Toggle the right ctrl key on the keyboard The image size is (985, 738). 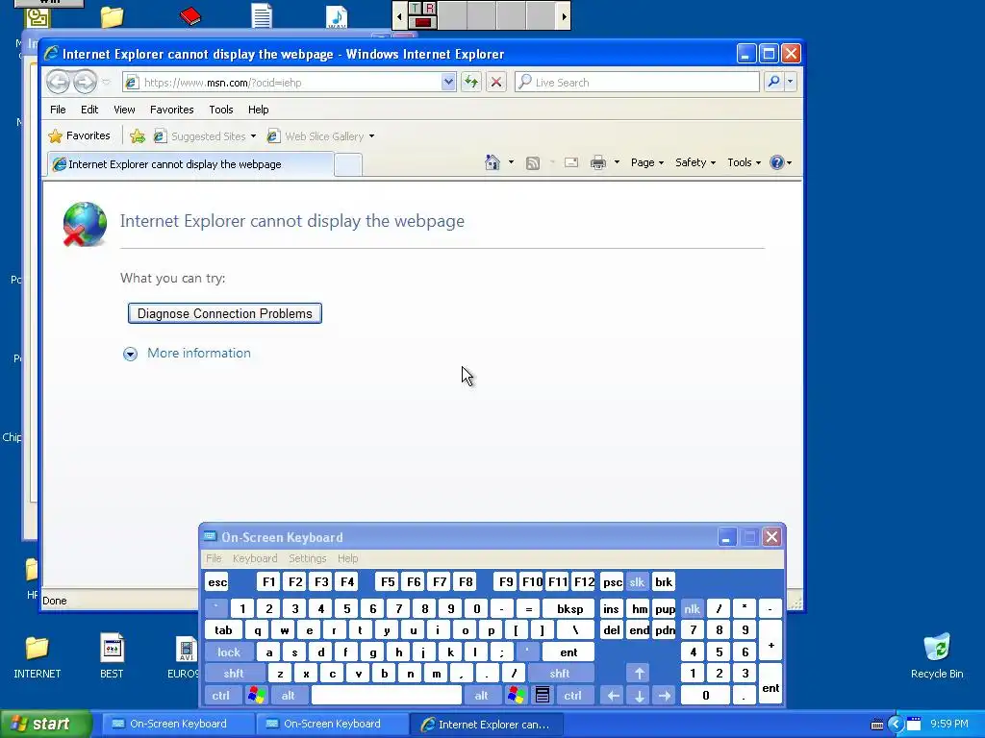coord(573,696)
